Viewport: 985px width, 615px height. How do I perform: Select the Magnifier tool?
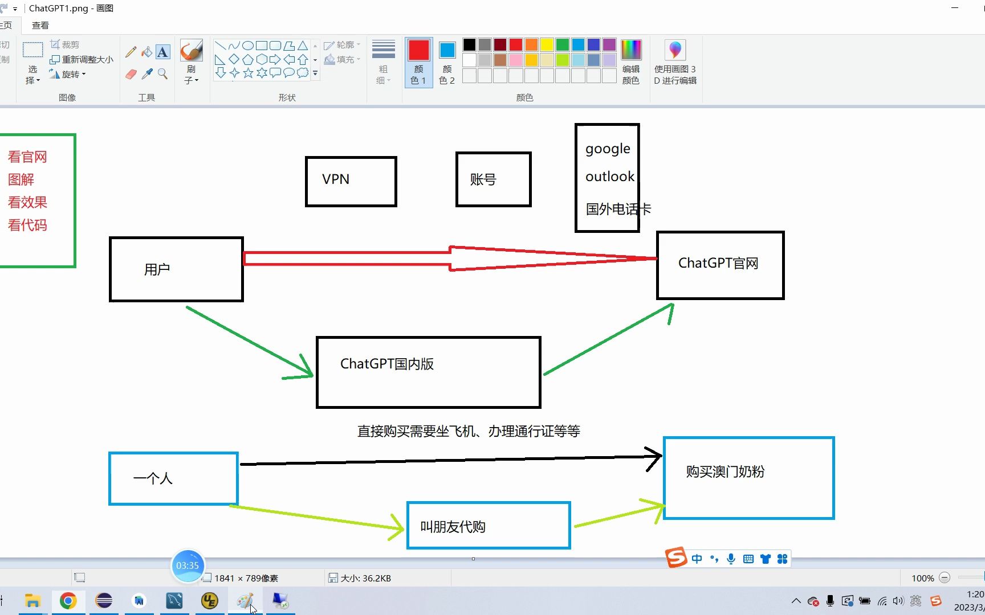(x=162, y=74)
